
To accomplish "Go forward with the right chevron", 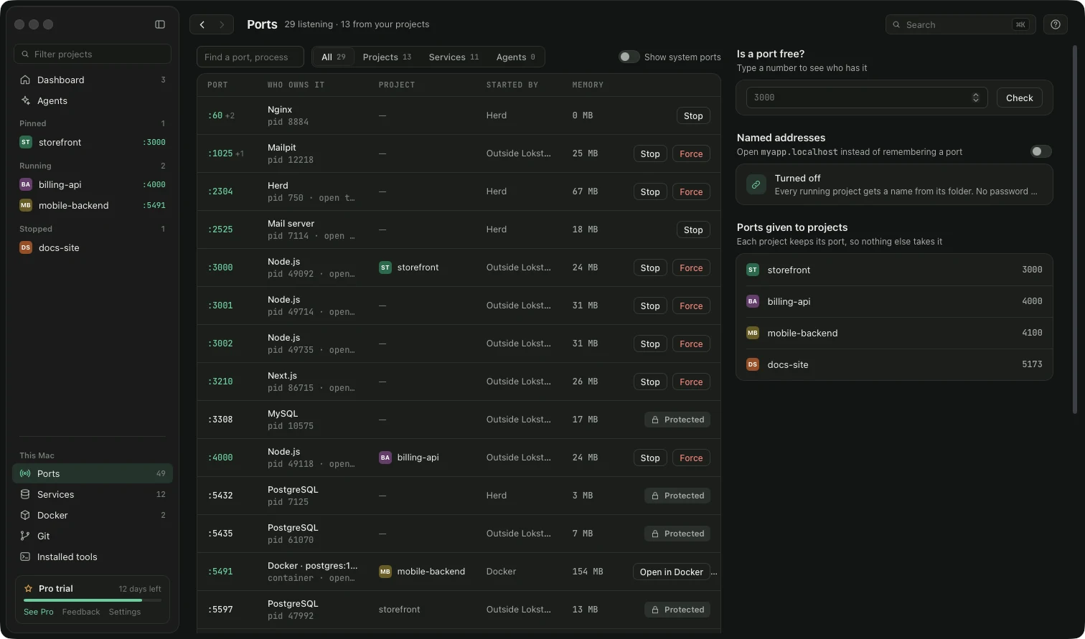I will click(x=222, y=24).
